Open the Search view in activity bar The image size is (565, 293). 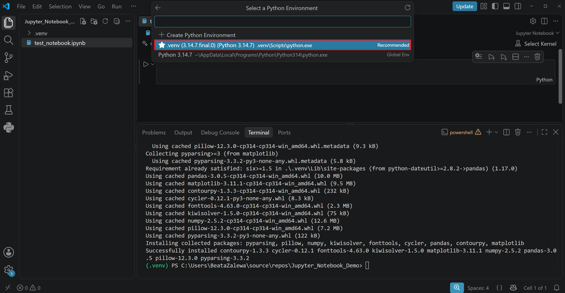[8, 40]
